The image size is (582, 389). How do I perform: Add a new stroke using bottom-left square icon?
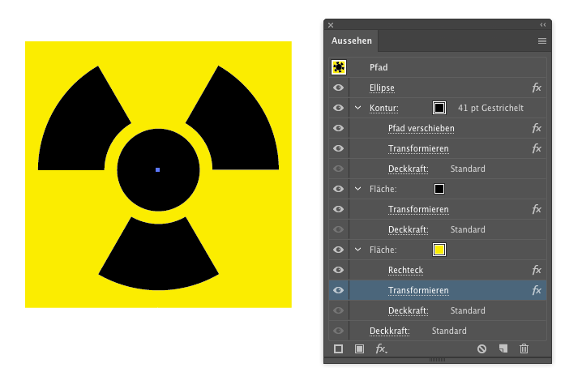[338, 349]
